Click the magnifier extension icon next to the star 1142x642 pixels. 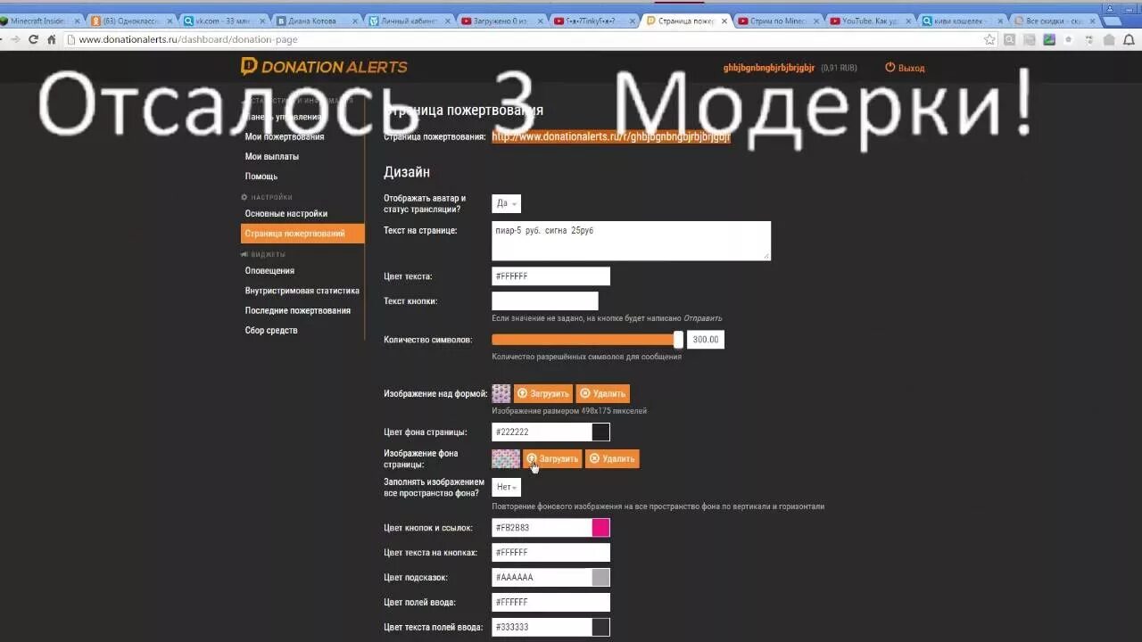1010,39
